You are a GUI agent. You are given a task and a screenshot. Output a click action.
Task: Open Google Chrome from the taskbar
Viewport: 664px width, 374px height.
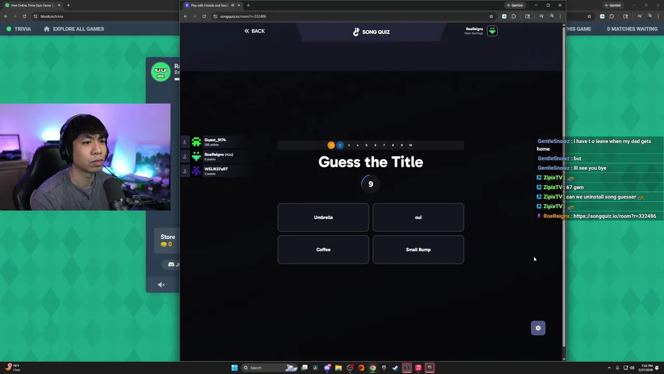[x=372, y=368]
